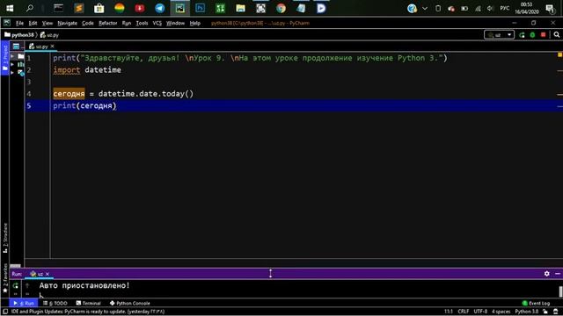Open the Help menu
Screen dimensions: 563x316
[x=195, y=23]
